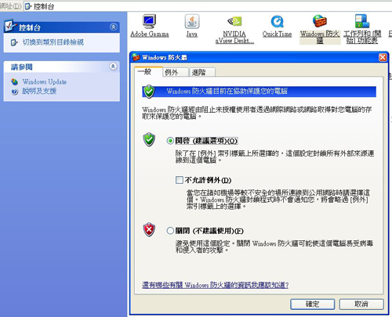
Task: Click the Windows Update icon in 請參閱
Action: (x=15, y=82)
